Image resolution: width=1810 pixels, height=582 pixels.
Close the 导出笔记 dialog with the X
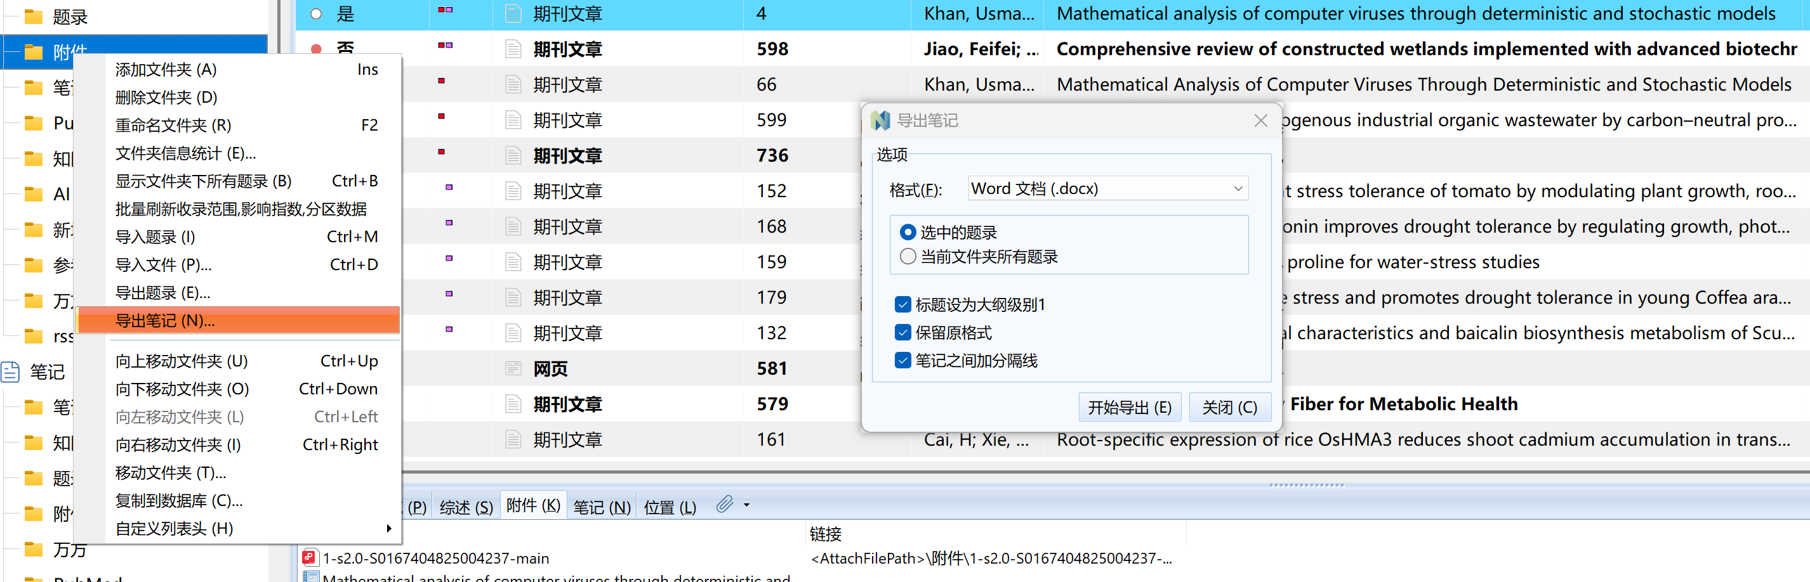(x=1260, y=120)
